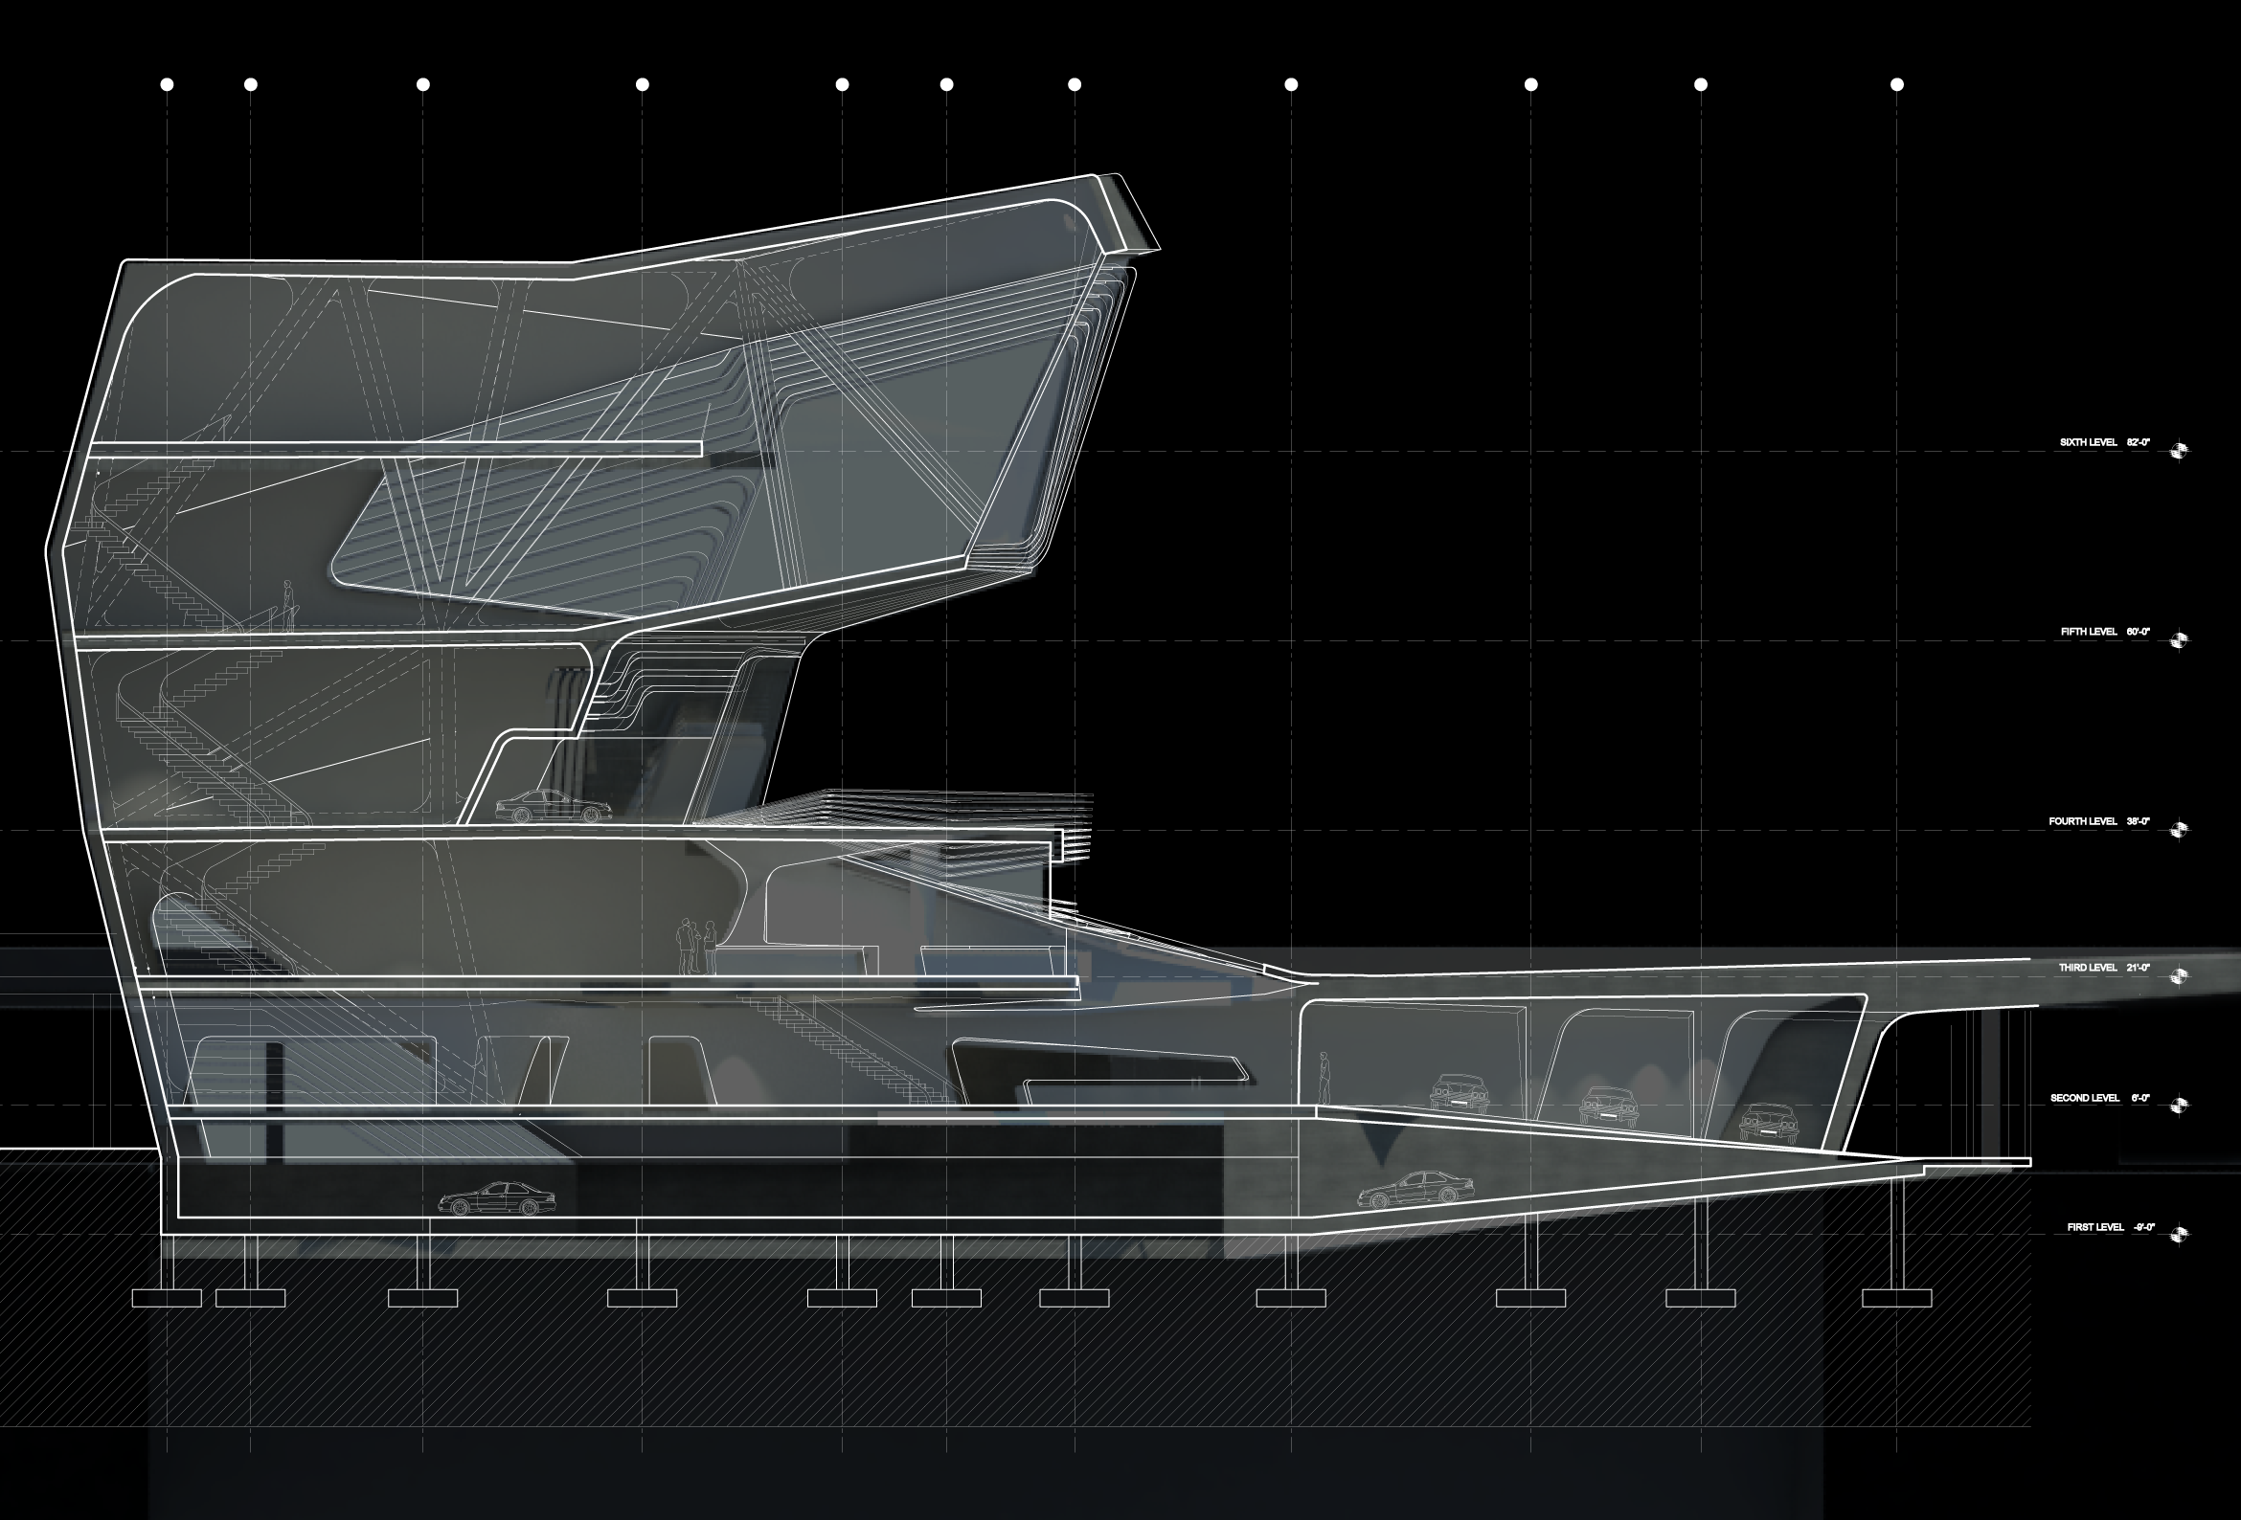This screenshot has width=2241, height=1520.
Task: Click the person on the fifth level stairs
Action: pyautogui.click(x=288, y=605)
